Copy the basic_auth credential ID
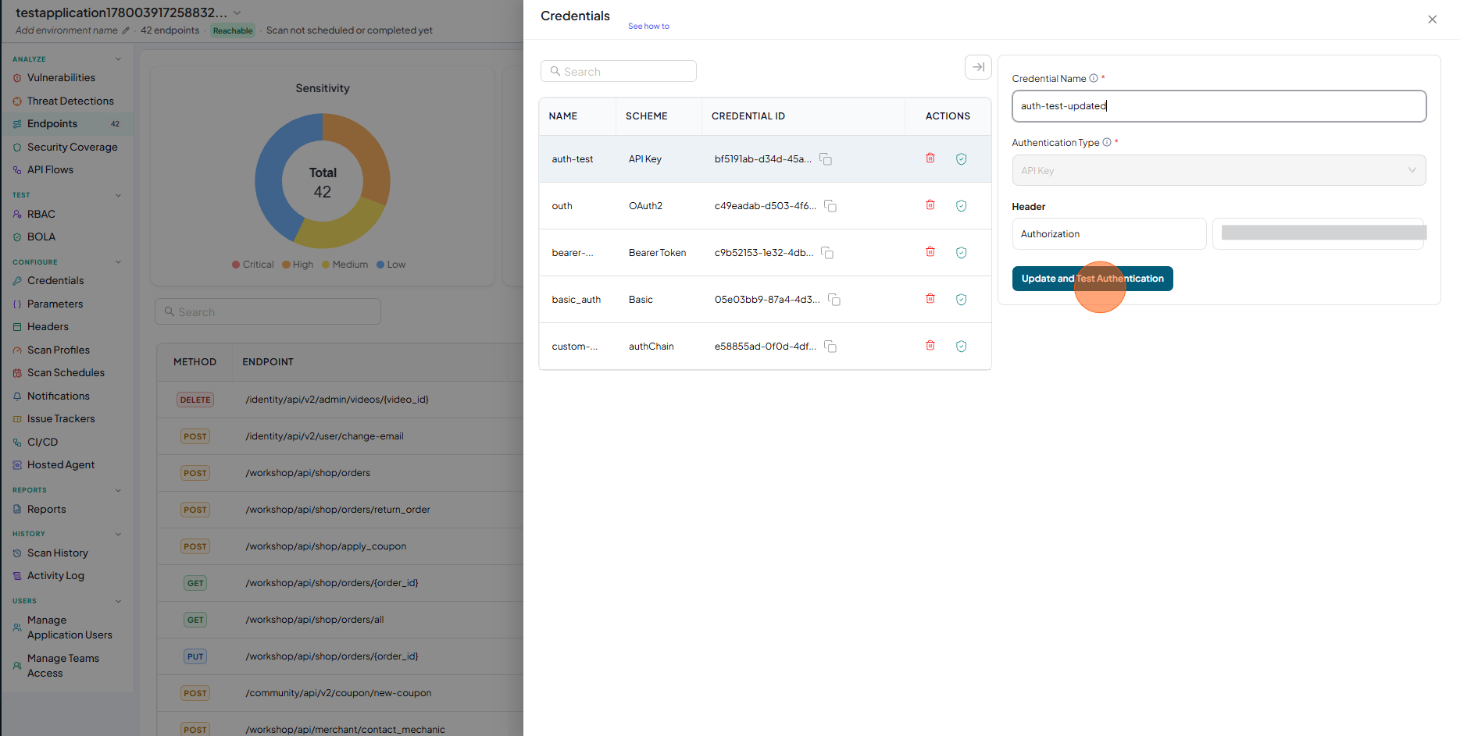1460x736 pixels. click(x=834, y=300)
